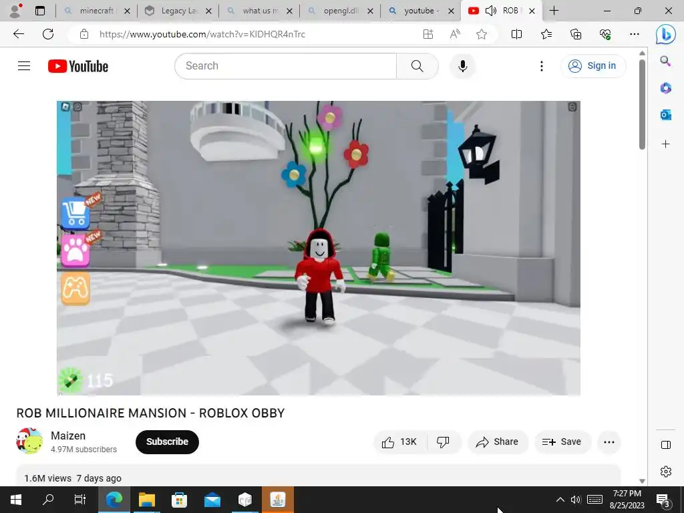Open Outlook in Edge sidebar
Screen dimensions: 684x513
[x=665, y=115]
